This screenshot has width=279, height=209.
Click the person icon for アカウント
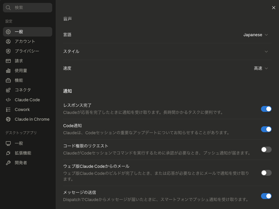tap(8, 42)
